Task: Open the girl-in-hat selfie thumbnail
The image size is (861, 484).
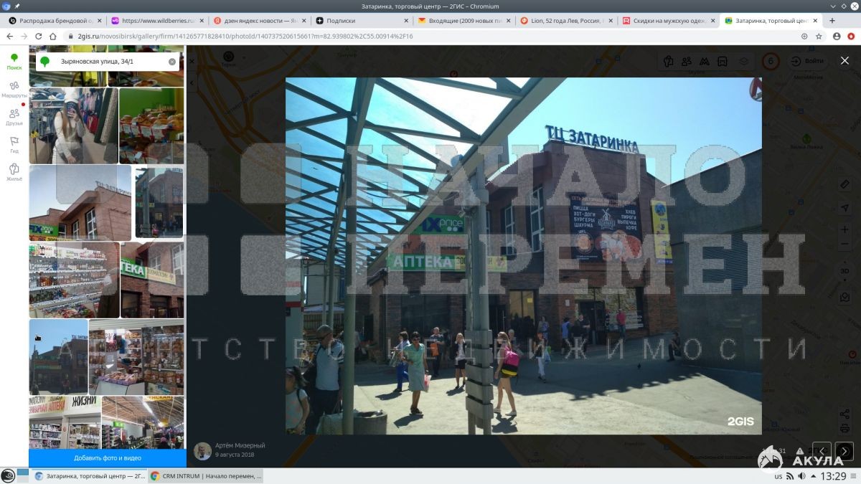Action: 73,125
